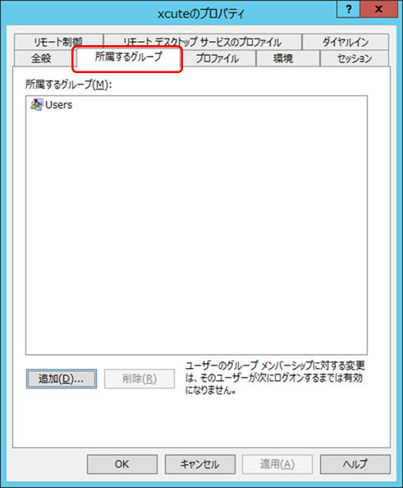This screenshot has width=403, height=488.
Task: Confirm with the OK button
Action: [122, 464]
